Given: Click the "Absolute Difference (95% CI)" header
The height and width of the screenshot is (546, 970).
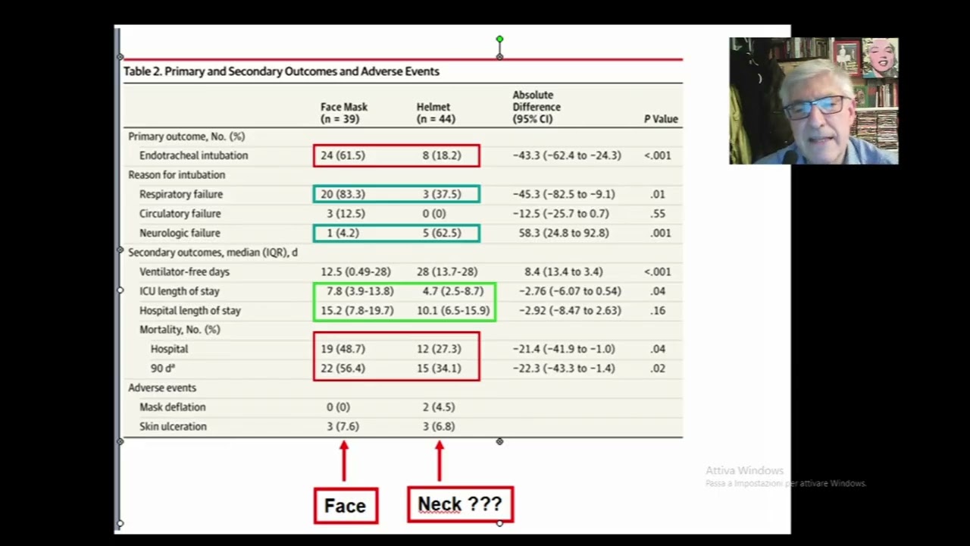Looking at the screenshot, I should pyautogui.click(x=537, y=107).
